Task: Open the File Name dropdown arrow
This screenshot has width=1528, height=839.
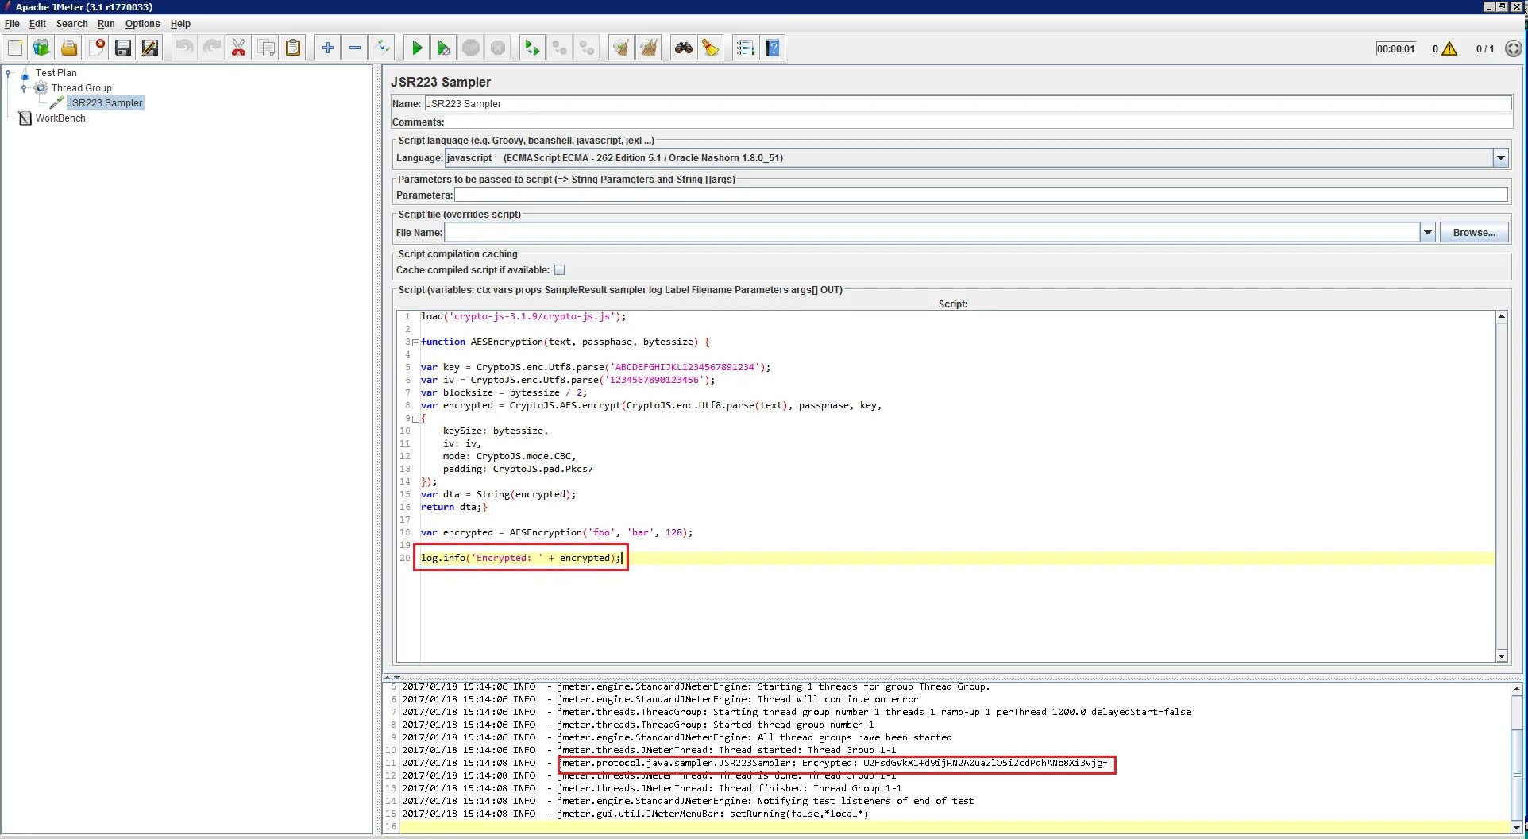Action: [1427, 233]
